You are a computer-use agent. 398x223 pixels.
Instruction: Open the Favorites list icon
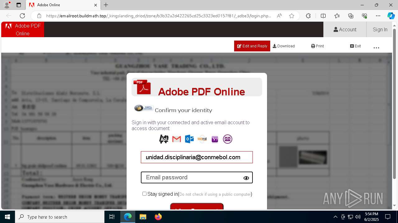(x=337, y=16)
